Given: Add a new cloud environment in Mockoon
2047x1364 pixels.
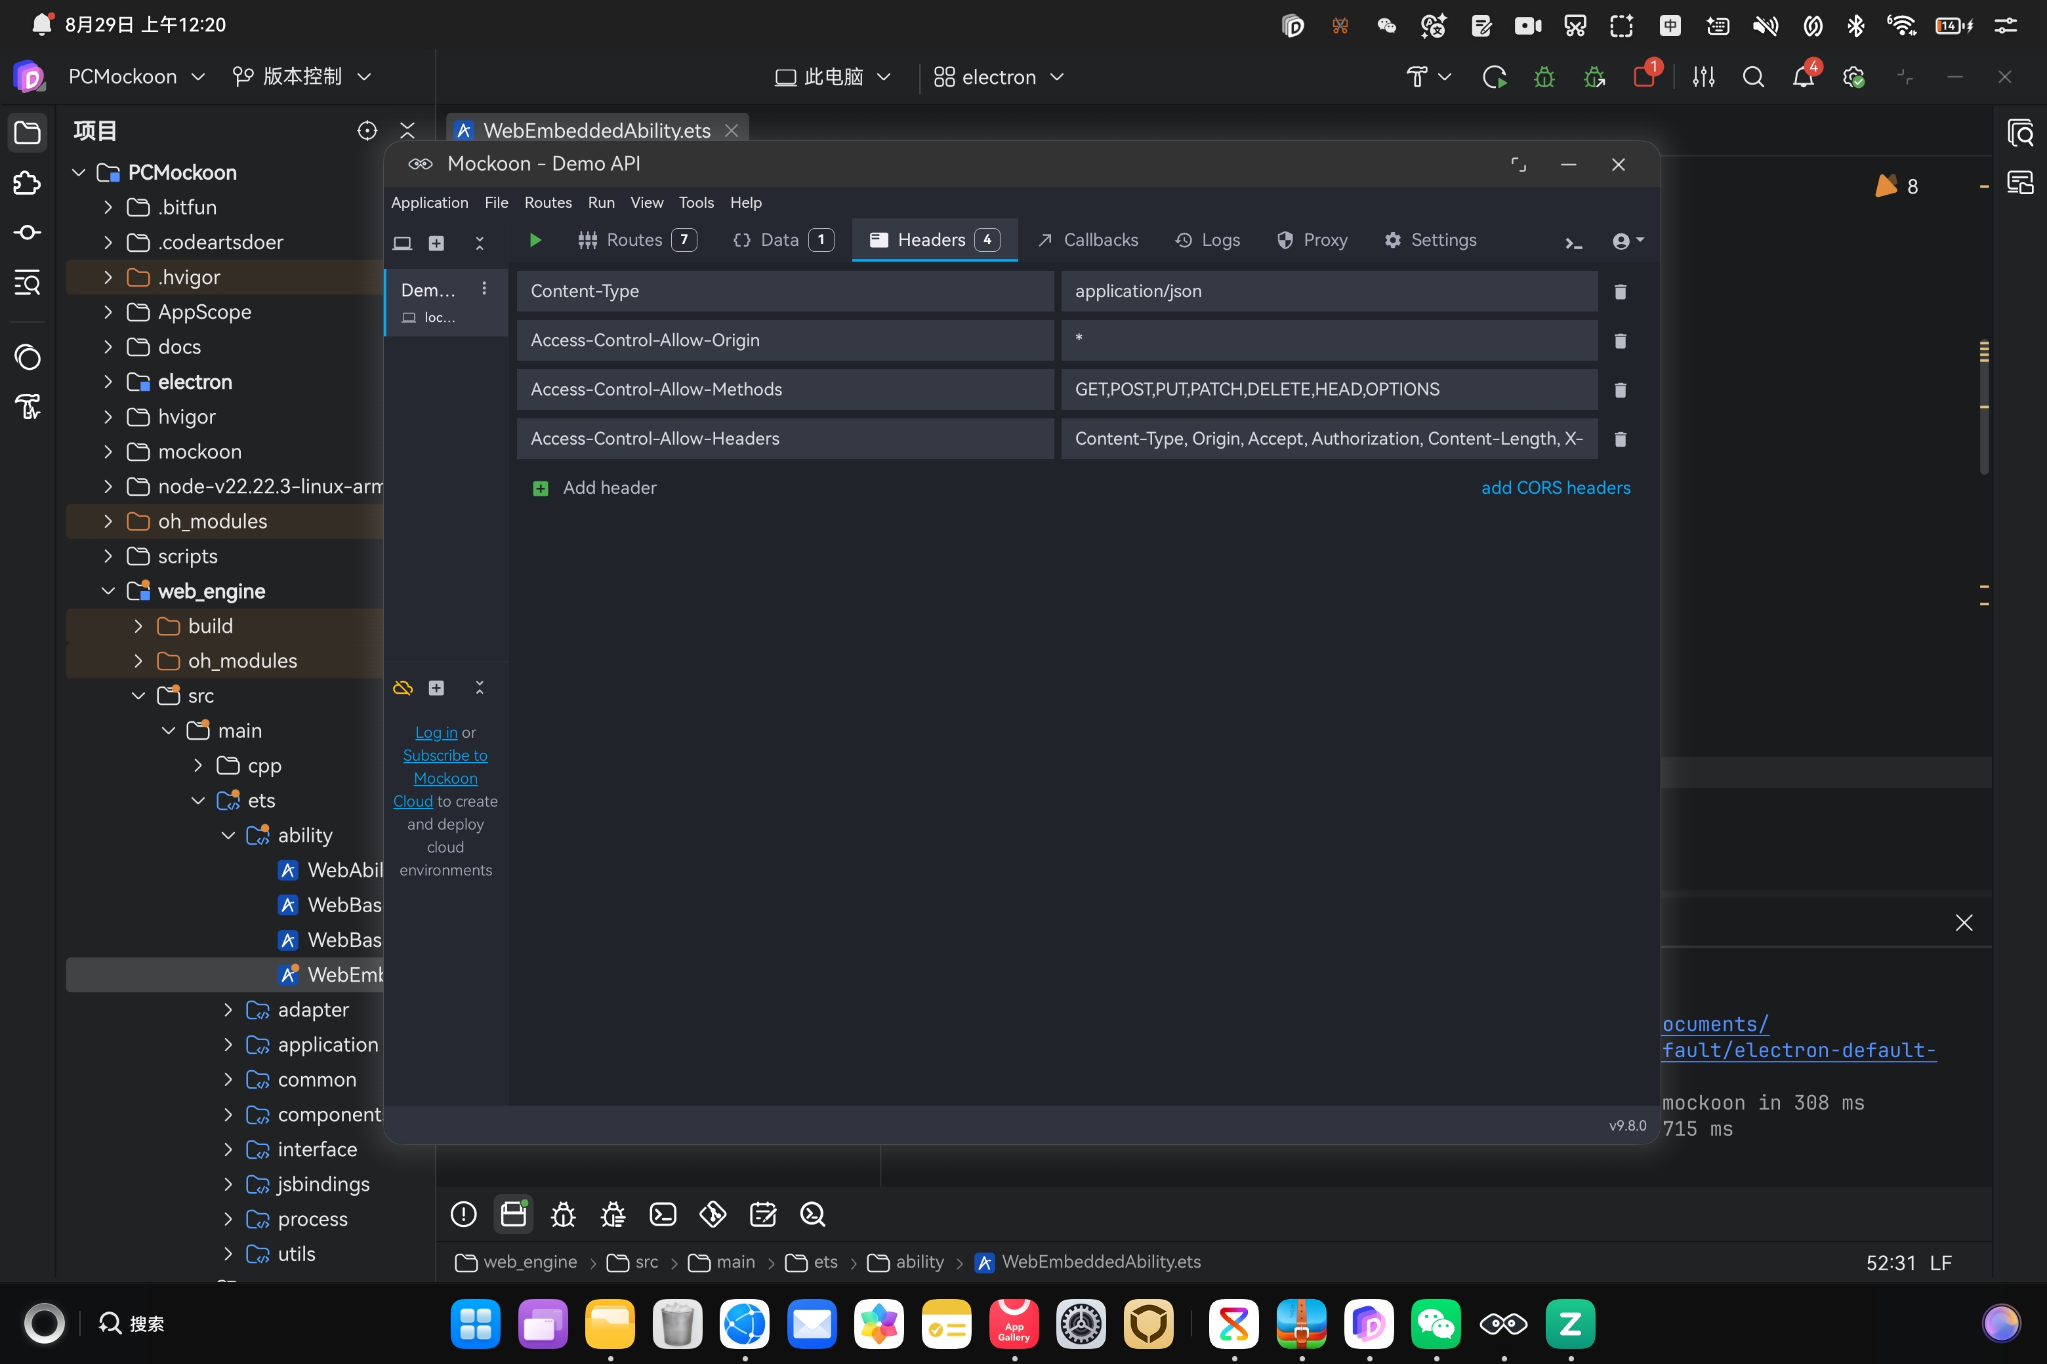Looking at the screenshot, I should tap(436, 688).
